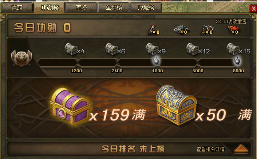The height and width of the screenshot is (159, 257).
Task: Select the 单挑榜 tab
Action: [x=114, y=8]
